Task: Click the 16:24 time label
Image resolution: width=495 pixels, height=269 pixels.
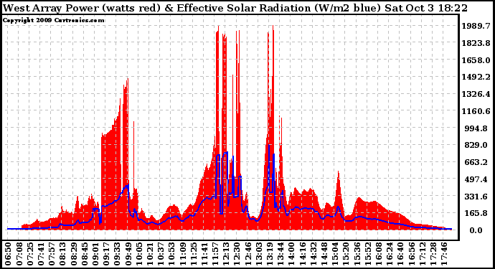Action: tap(390, 253)
